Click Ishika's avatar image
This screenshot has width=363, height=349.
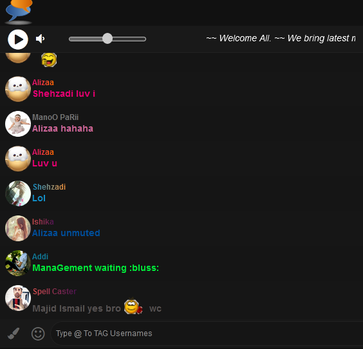click(x=18, y=228)
